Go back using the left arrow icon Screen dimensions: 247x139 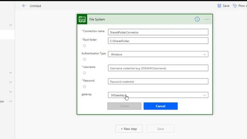24,6
